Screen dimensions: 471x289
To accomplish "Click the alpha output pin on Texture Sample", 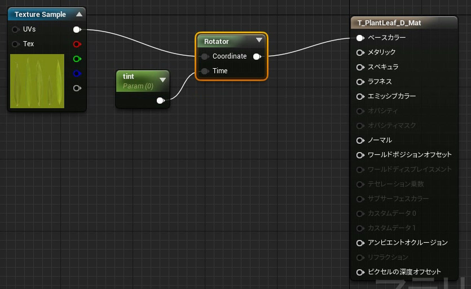I will coord(77,88).
